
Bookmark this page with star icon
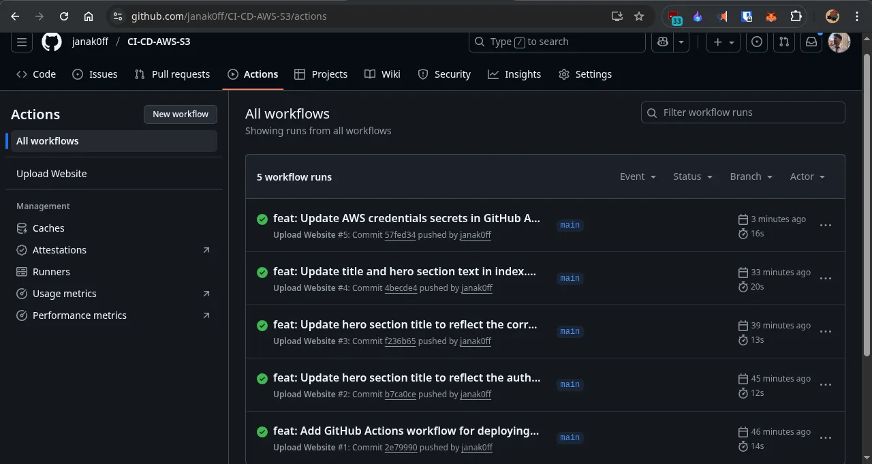click(x=639, y=16)
